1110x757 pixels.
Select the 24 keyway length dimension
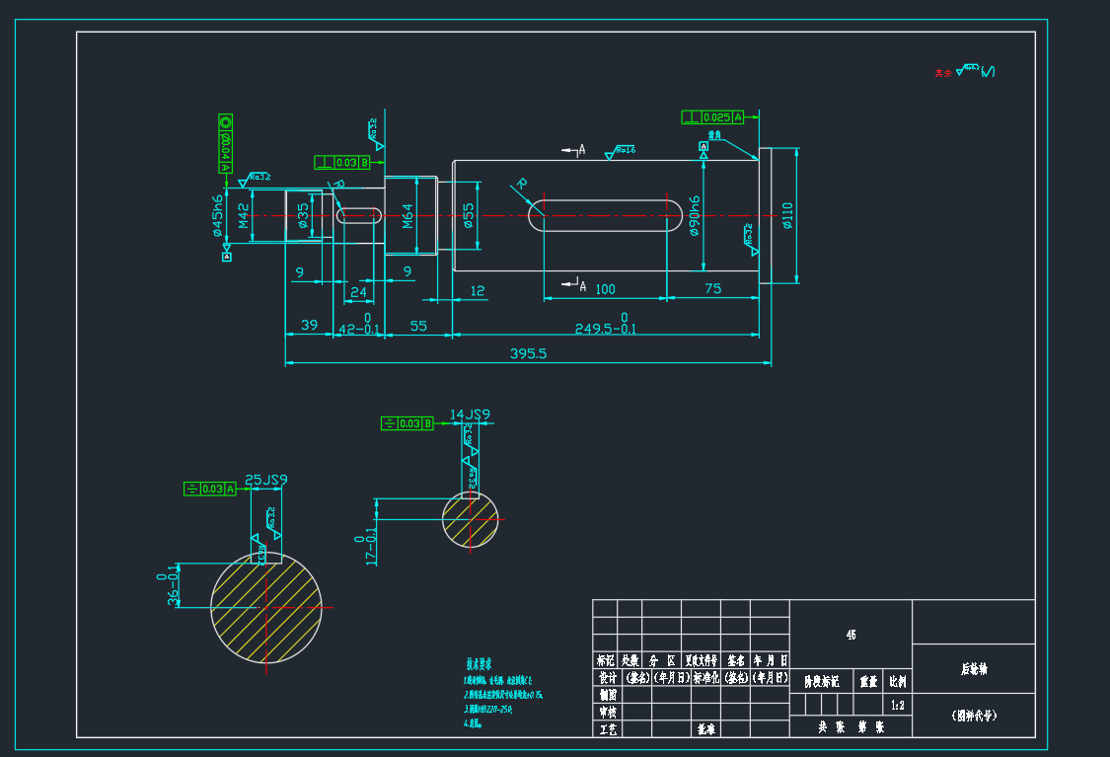tap(359, 292)
